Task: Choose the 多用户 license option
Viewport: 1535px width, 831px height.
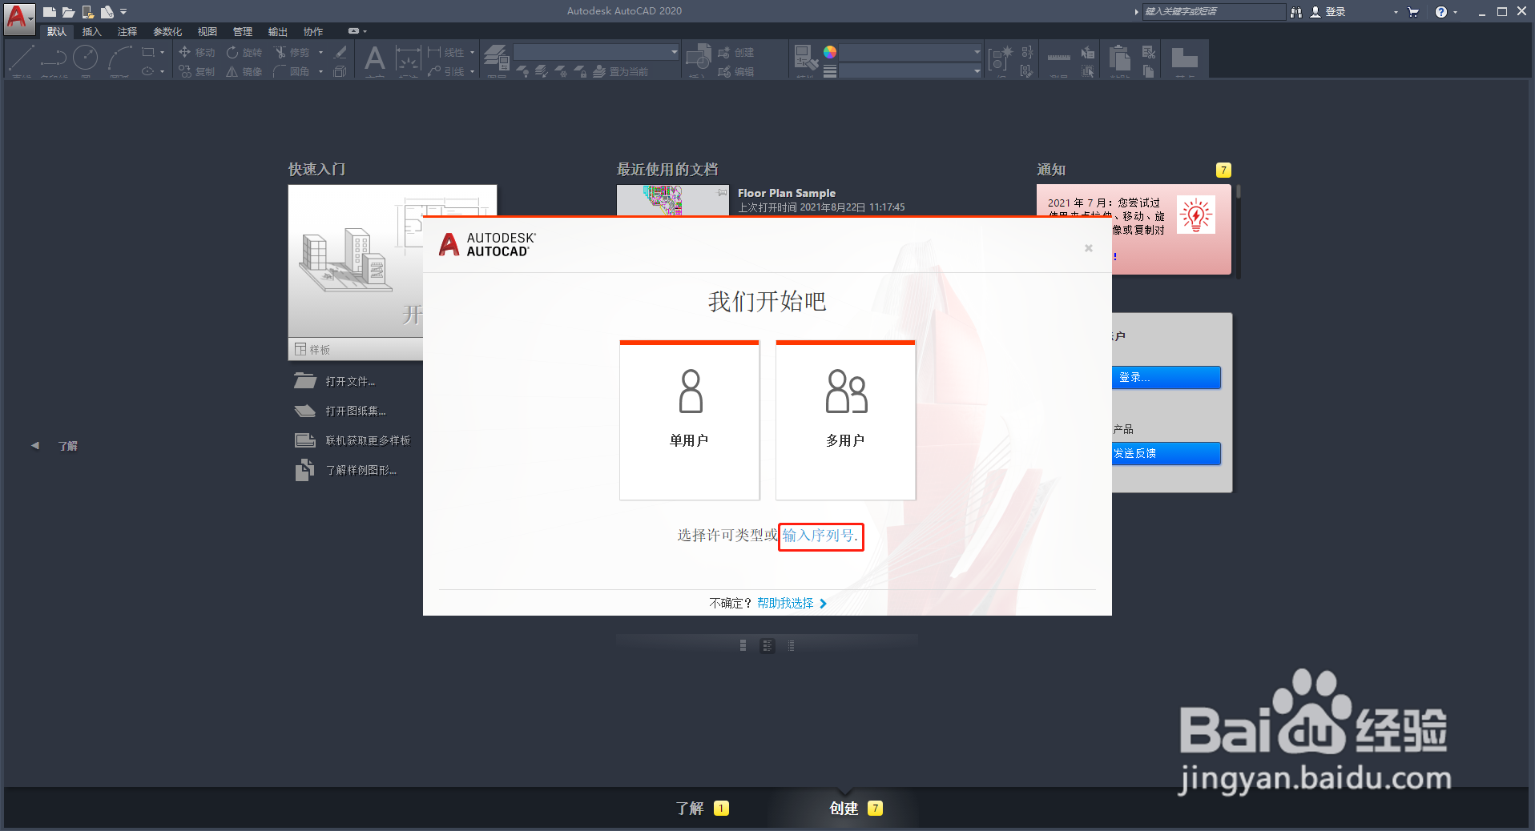Action: coord(845,420)
